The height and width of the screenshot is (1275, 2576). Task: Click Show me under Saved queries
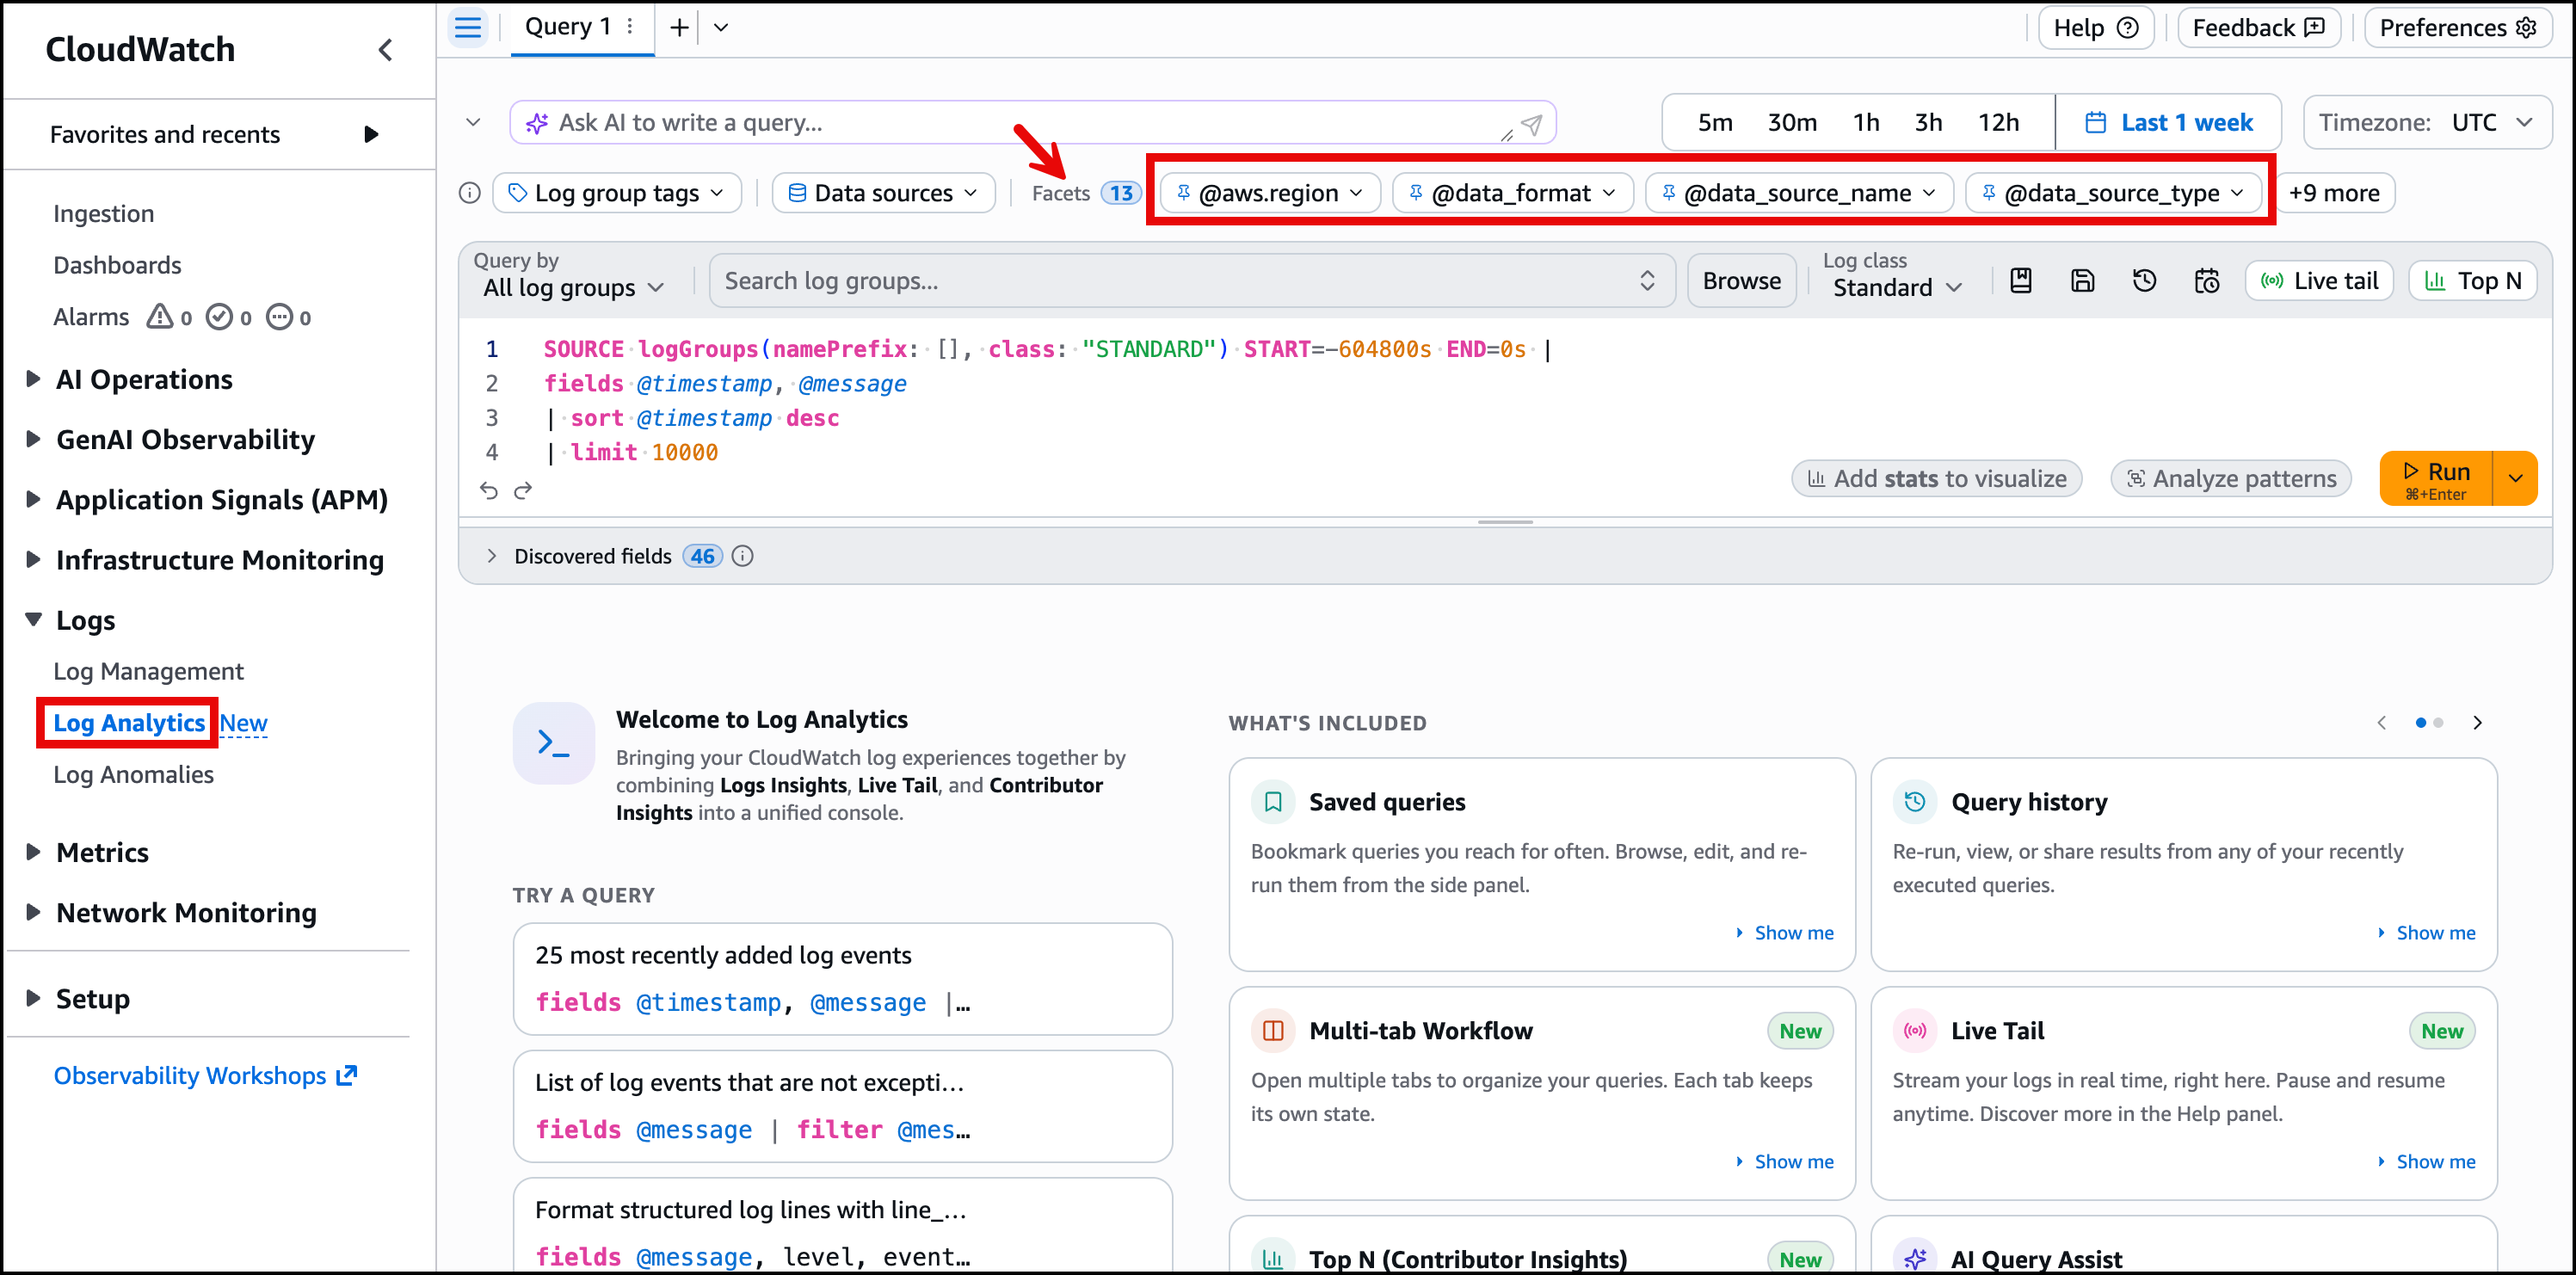pyautogui.click(x=1785, y=932)
